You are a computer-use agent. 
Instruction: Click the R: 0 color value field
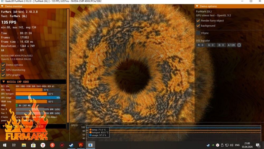point(201,45)
